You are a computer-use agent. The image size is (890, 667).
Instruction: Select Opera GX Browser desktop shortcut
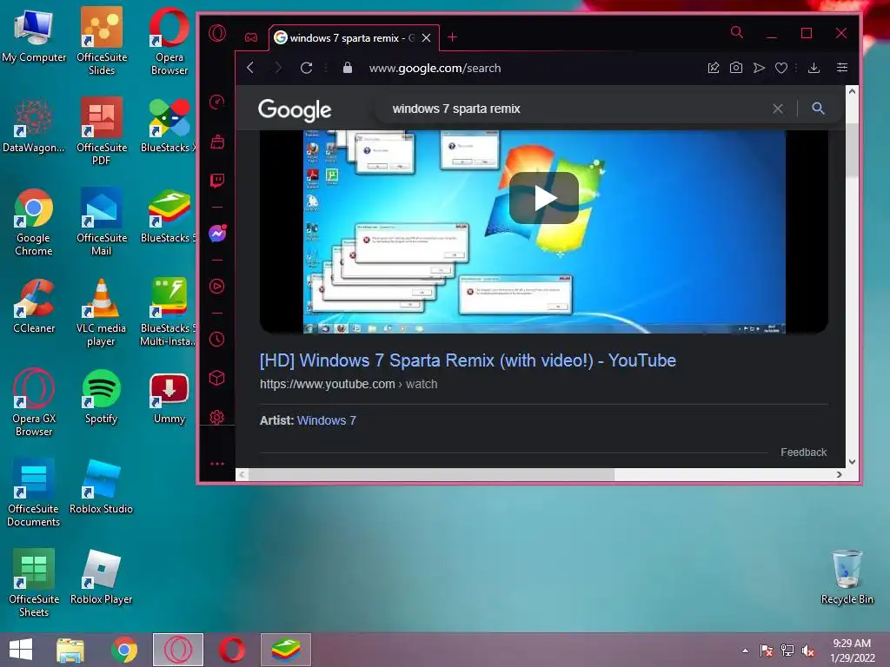34,402
